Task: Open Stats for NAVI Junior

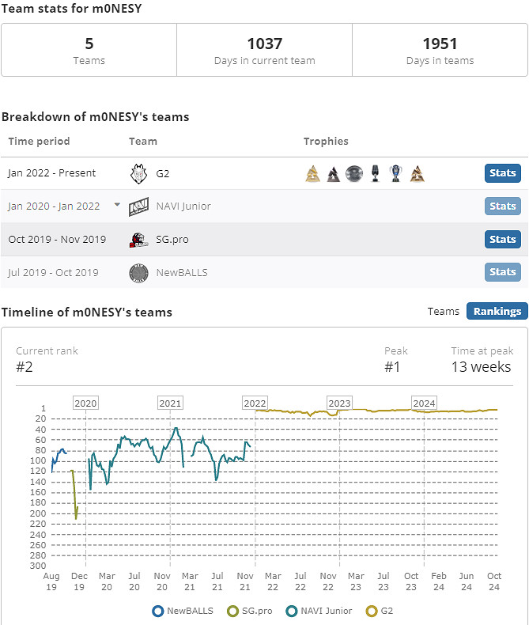Action: [x=502, y=206]
